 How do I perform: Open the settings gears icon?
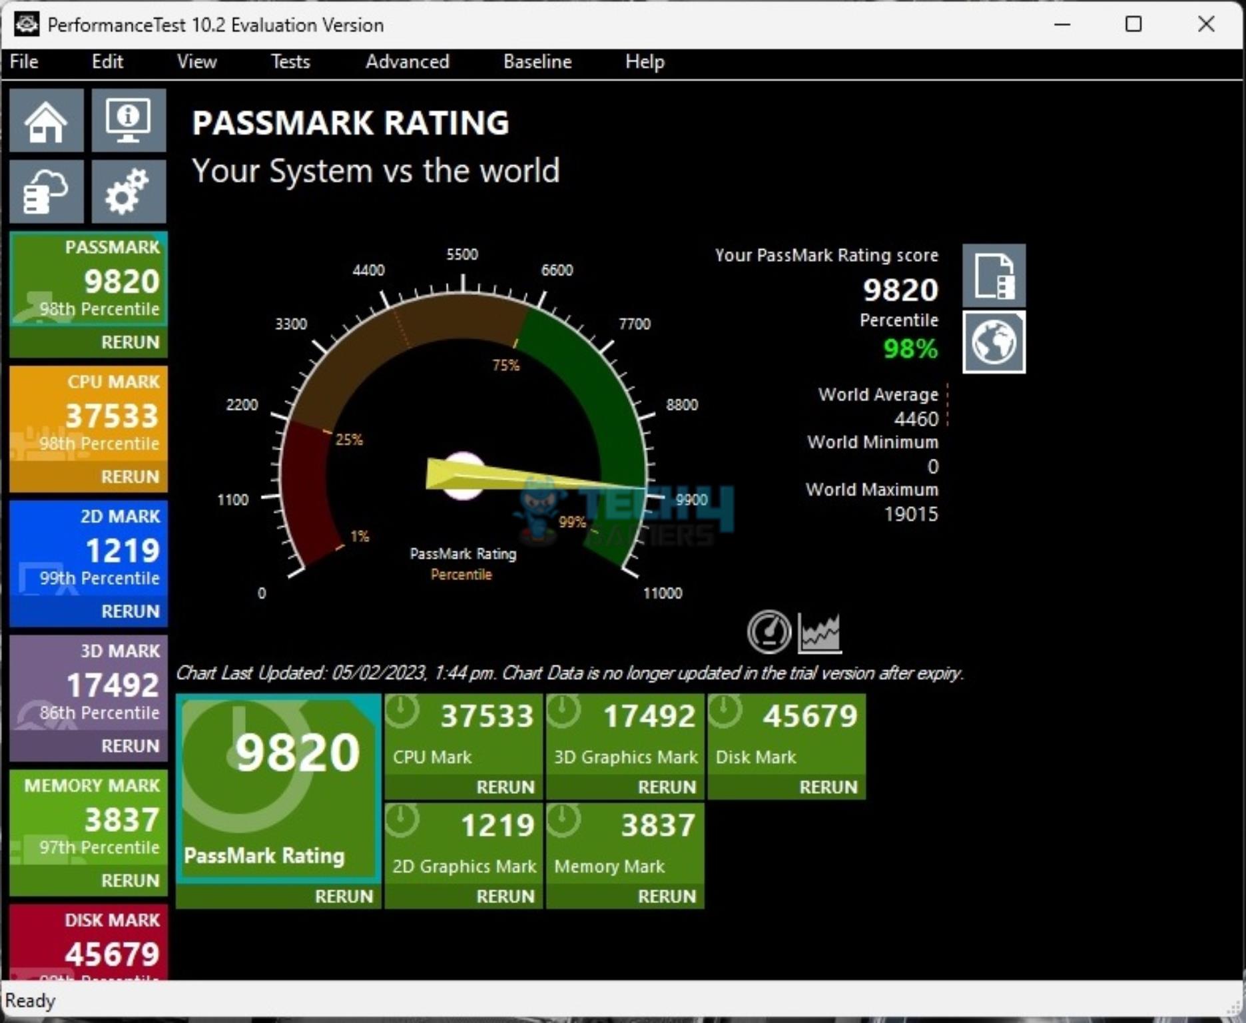click(x=129, y=192)
